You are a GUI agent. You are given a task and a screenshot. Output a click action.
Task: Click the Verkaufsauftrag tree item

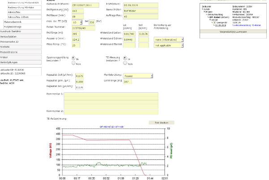click(x=215, y=15)
